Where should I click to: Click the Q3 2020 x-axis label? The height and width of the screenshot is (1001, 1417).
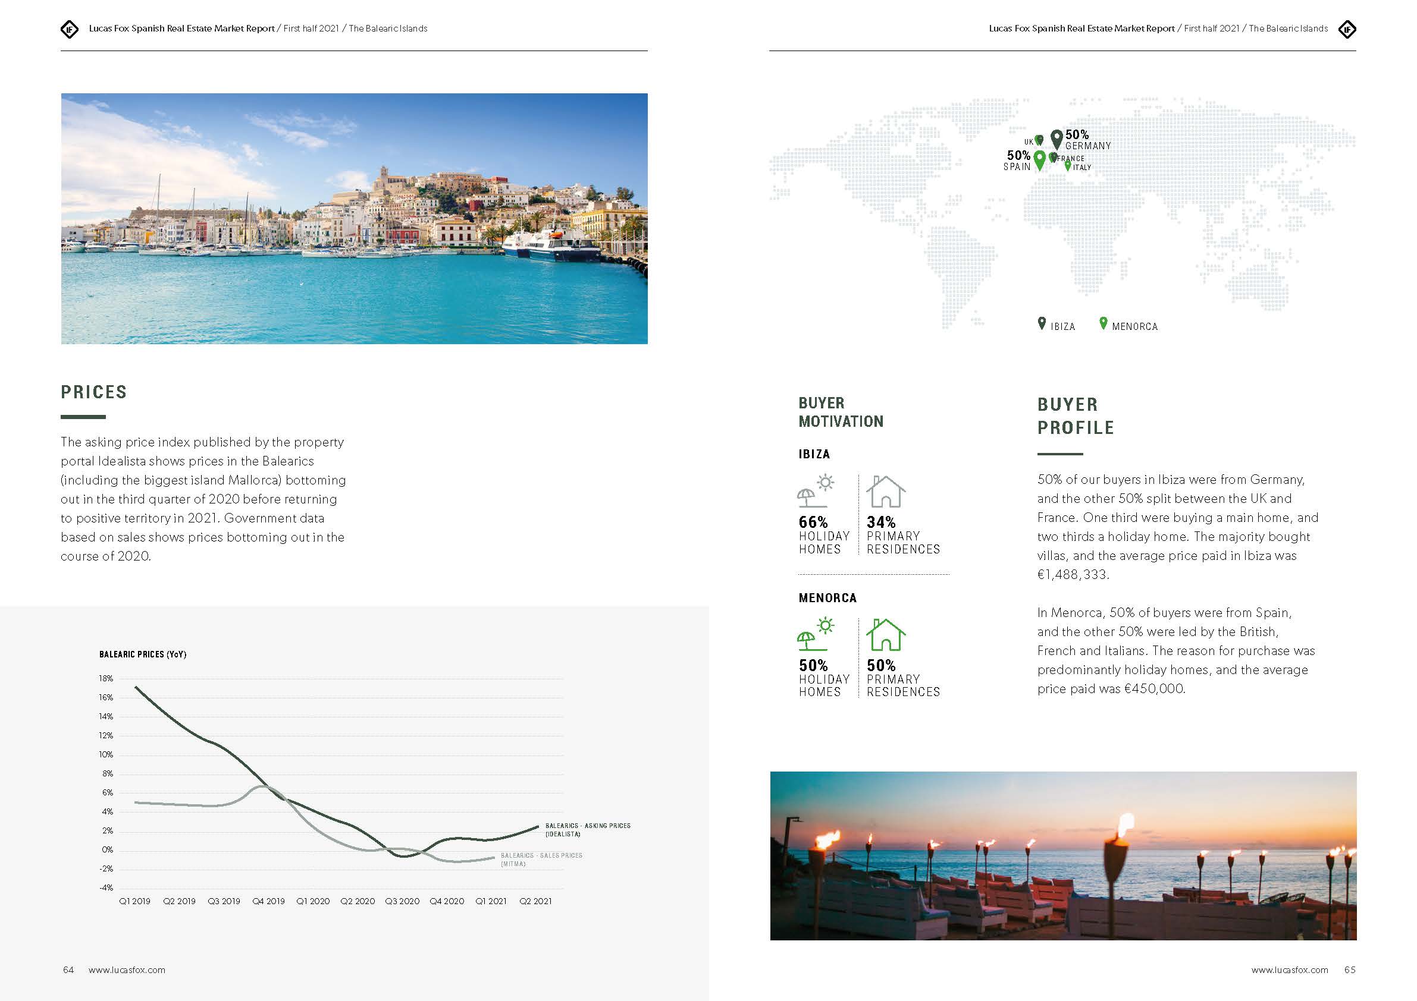[x=402, y=901]
